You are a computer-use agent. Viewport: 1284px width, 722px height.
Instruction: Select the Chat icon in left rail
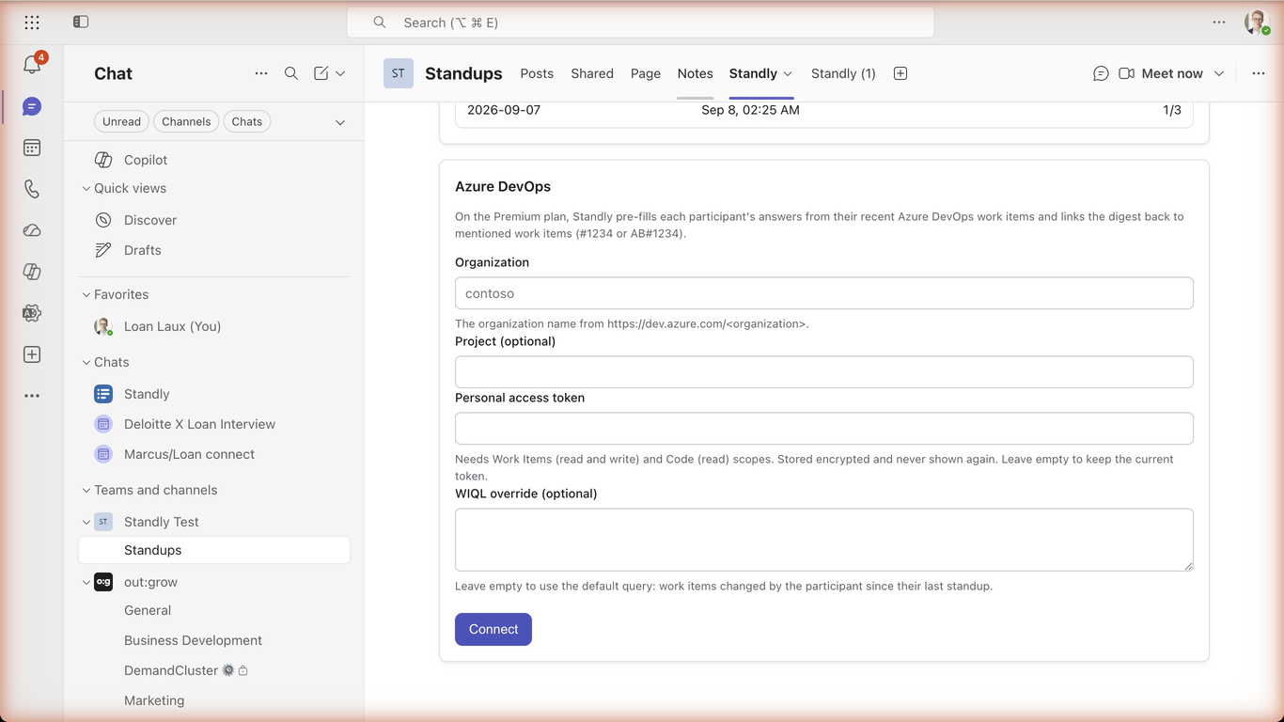click(32, 106)
